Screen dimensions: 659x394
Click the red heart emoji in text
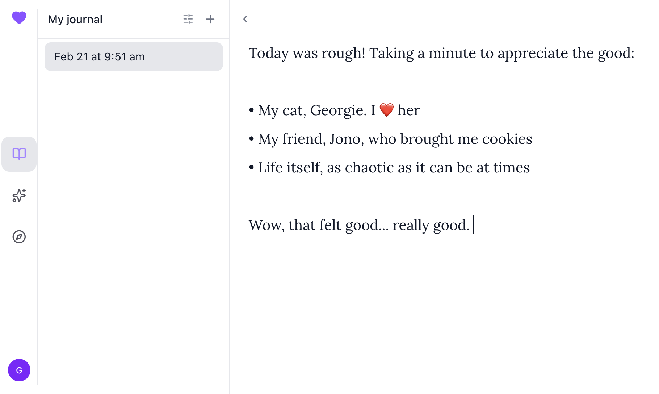pyautogui.click(x=386, y=110)
